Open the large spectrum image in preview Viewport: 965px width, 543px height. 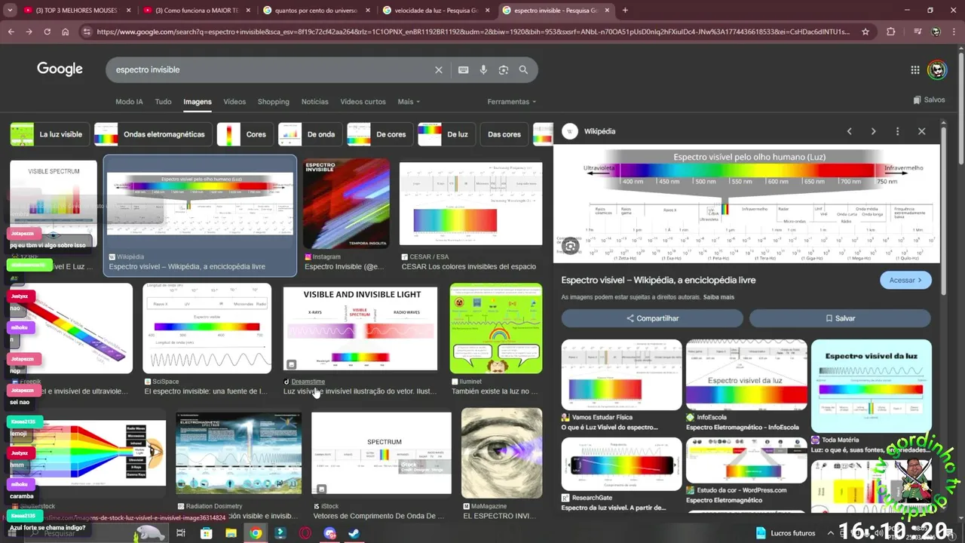[746, 204]
